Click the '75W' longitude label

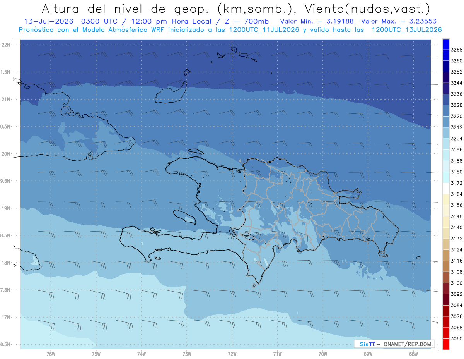(x=96, y=354)
